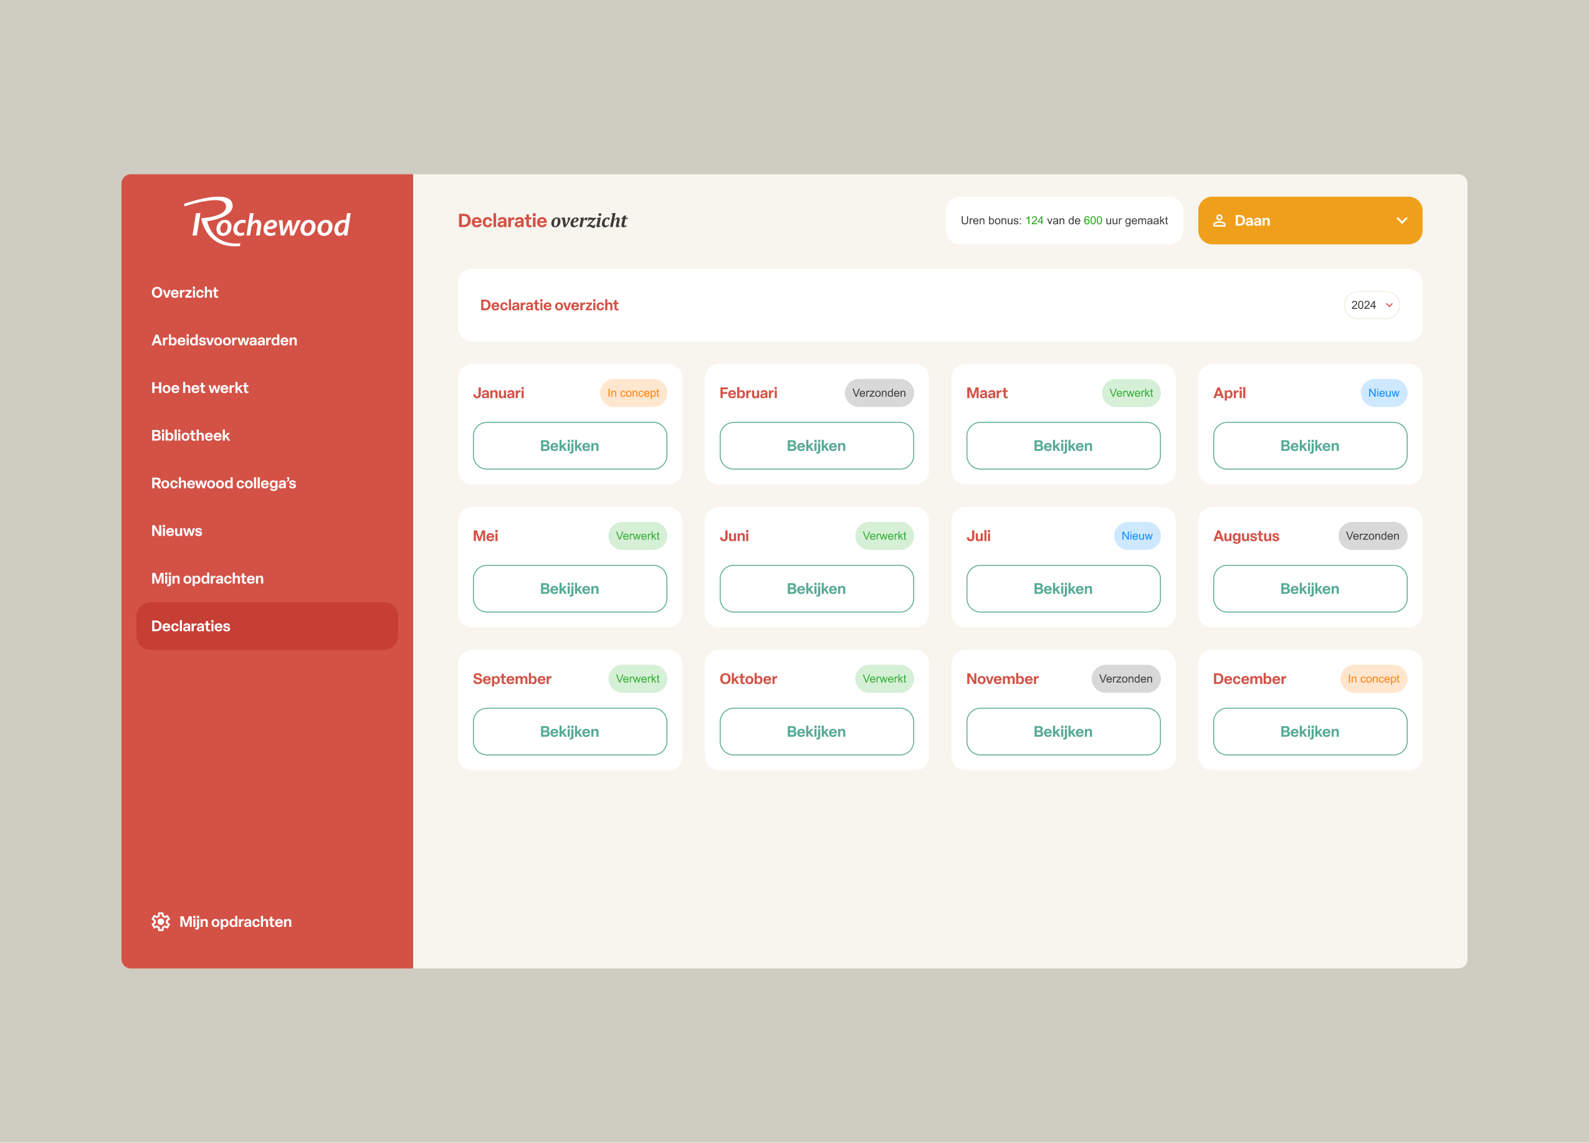The height and width of the screenshot is (1143, 1589).
Task: Open the 2024 year dropdown
Action: click(1371, 305)
